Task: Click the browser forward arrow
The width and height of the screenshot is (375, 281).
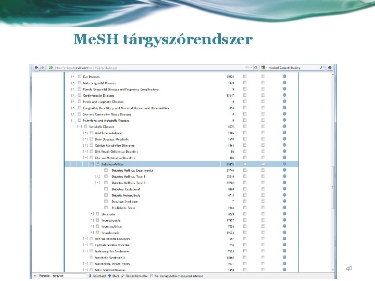Action: pyautogui.click(x=43, y=68)
